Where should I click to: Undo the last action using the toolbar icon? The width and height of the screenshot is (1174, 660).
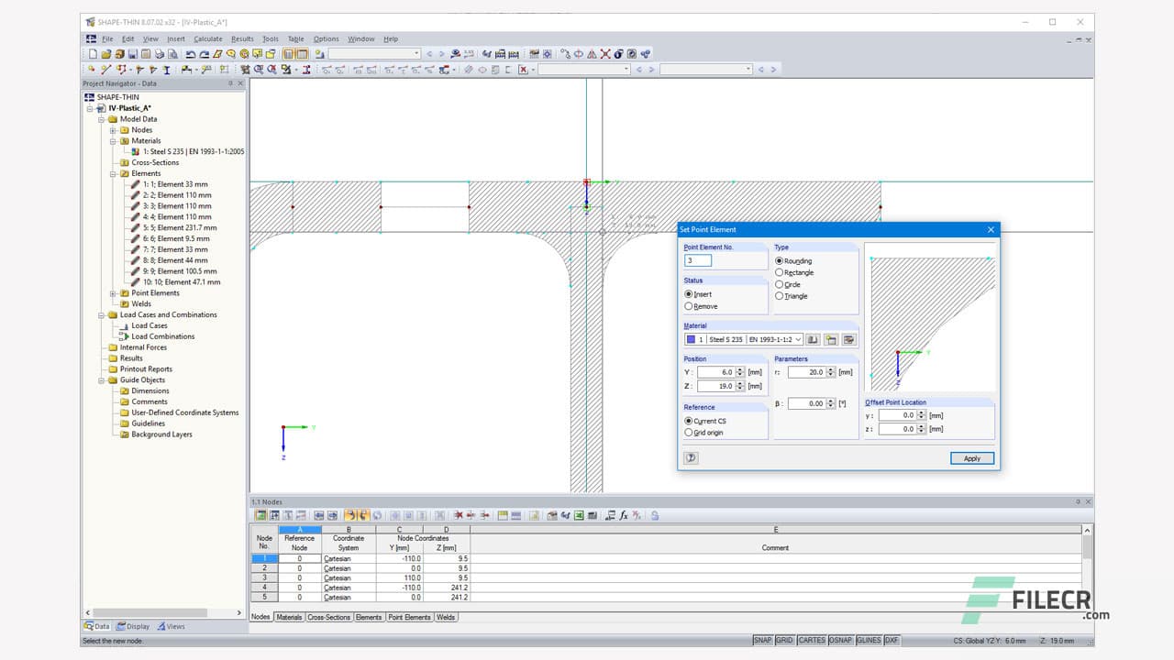(190, 53)
